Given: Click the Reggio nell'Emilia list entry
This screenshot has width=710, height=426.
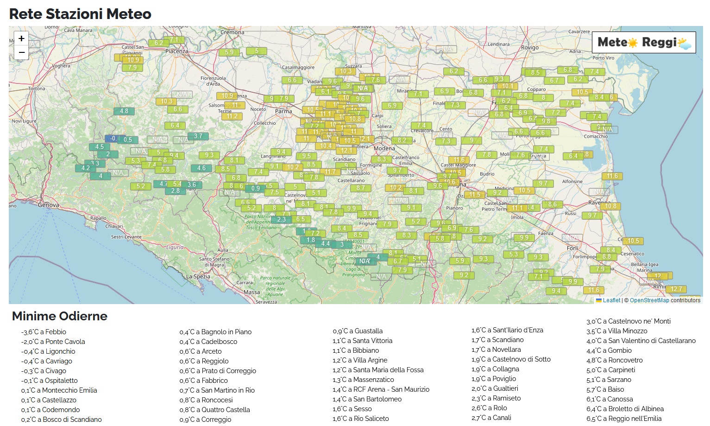Looking at the screenshot, I should 624,419.
